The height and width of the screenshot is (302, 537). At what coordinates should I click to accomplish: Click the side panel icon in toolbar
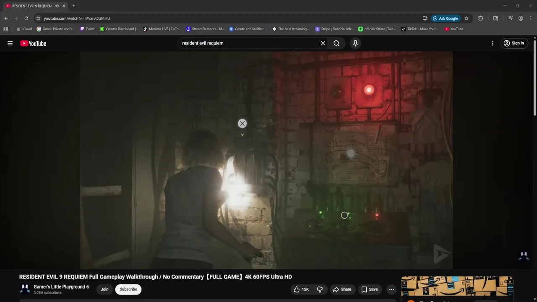tap(495, 18)
